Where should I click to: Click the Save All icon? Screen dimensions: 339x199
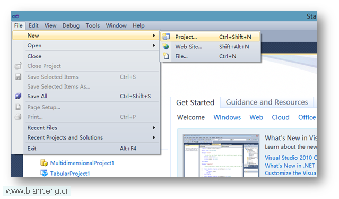point(18,96)
